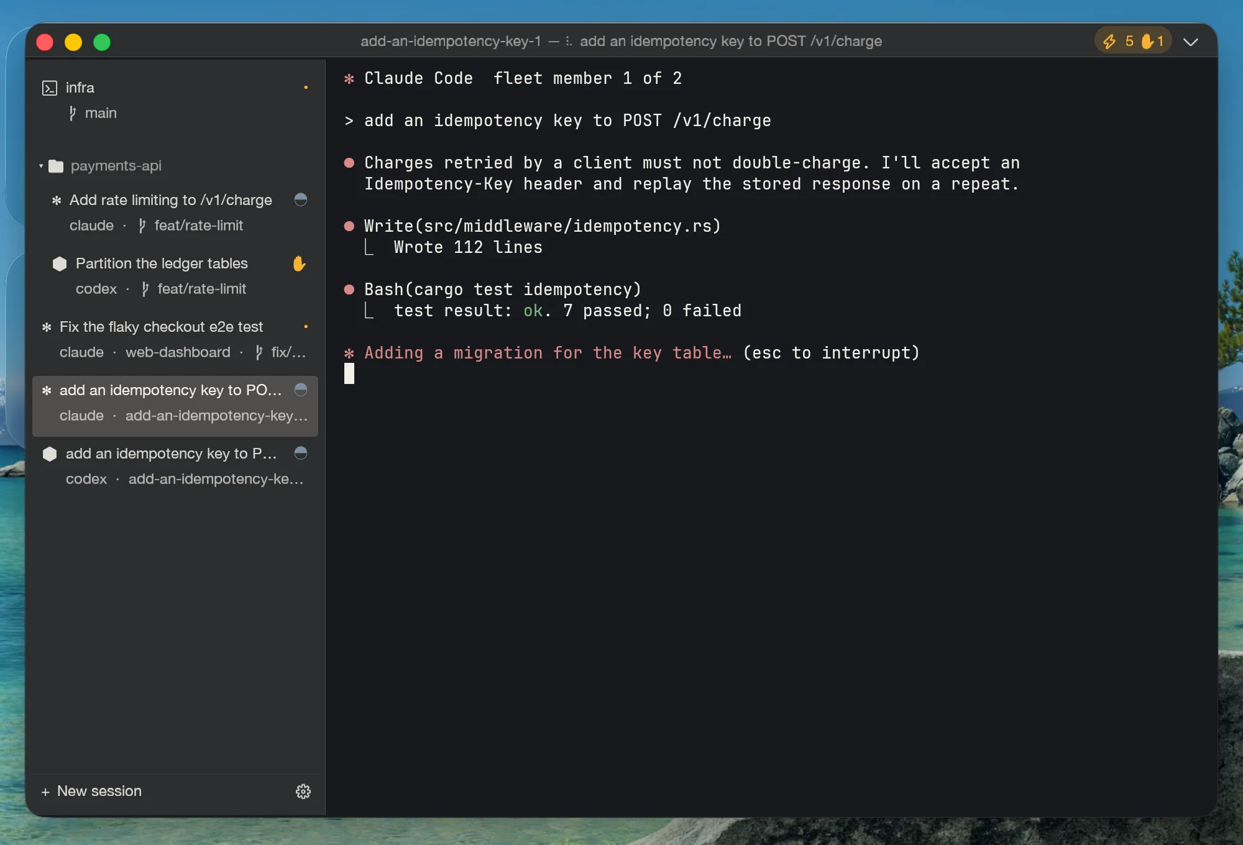Image resolution: width=1243 pixels, height=845 pixels.
Task: Click the web-dashboard label in the flaky test row
Action: pos(178,352)
